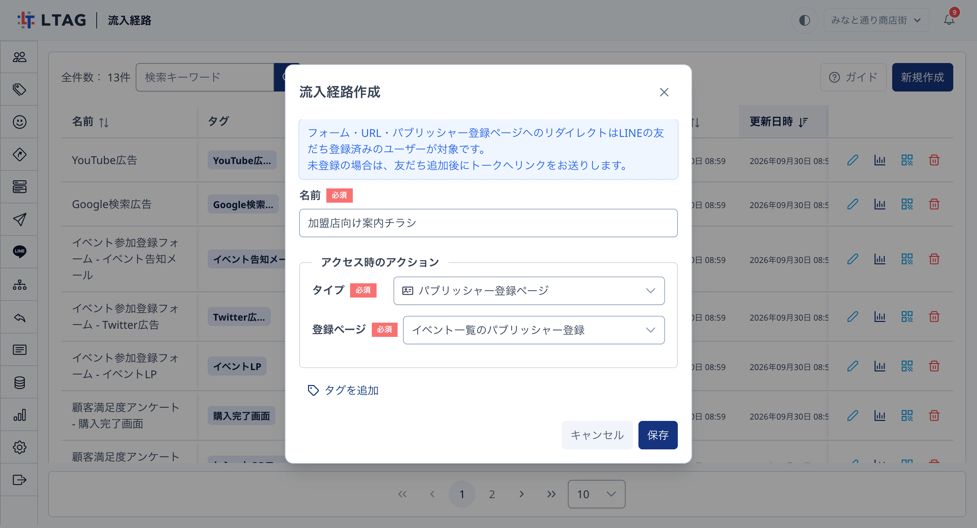The width and height of the screenshot is (977, 528).
Task: View statistics chart for Twitter広告 row
Action: pyautogui.click(x=880, y=317)
